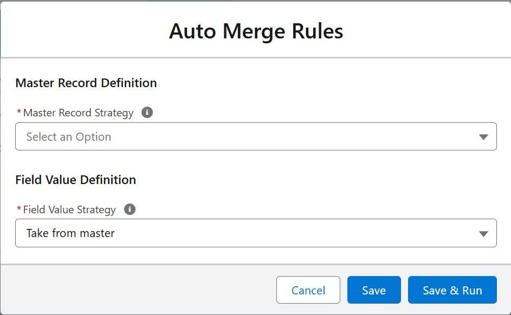Screen dimensions: 511x315
Task: Click the Field Value Strategy info icon
Action: pyautogui.click(x=130, y=209)
